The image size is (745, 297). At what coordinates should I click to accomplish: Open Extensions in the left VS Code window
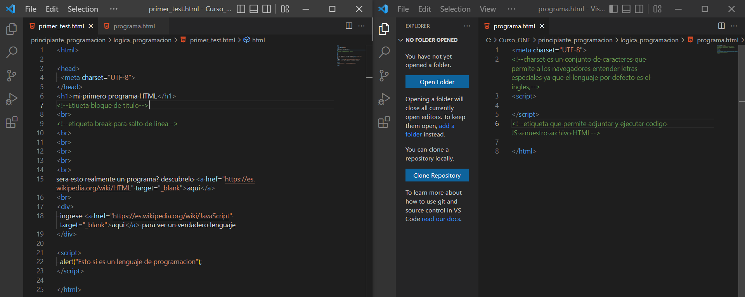click(12, 123)
